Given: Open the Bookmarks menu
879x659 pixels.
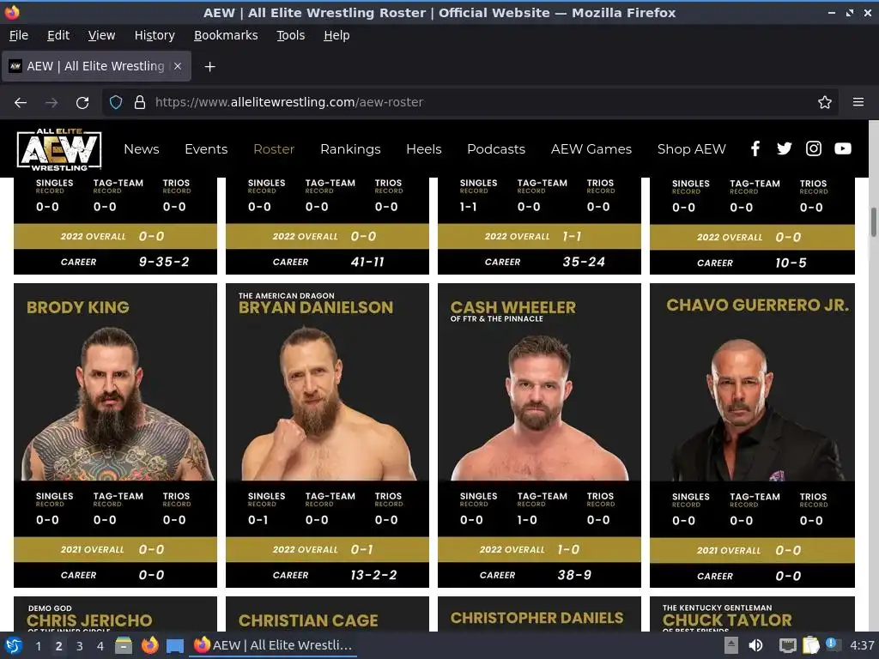Looking at the screenshot, I should 226,35.
